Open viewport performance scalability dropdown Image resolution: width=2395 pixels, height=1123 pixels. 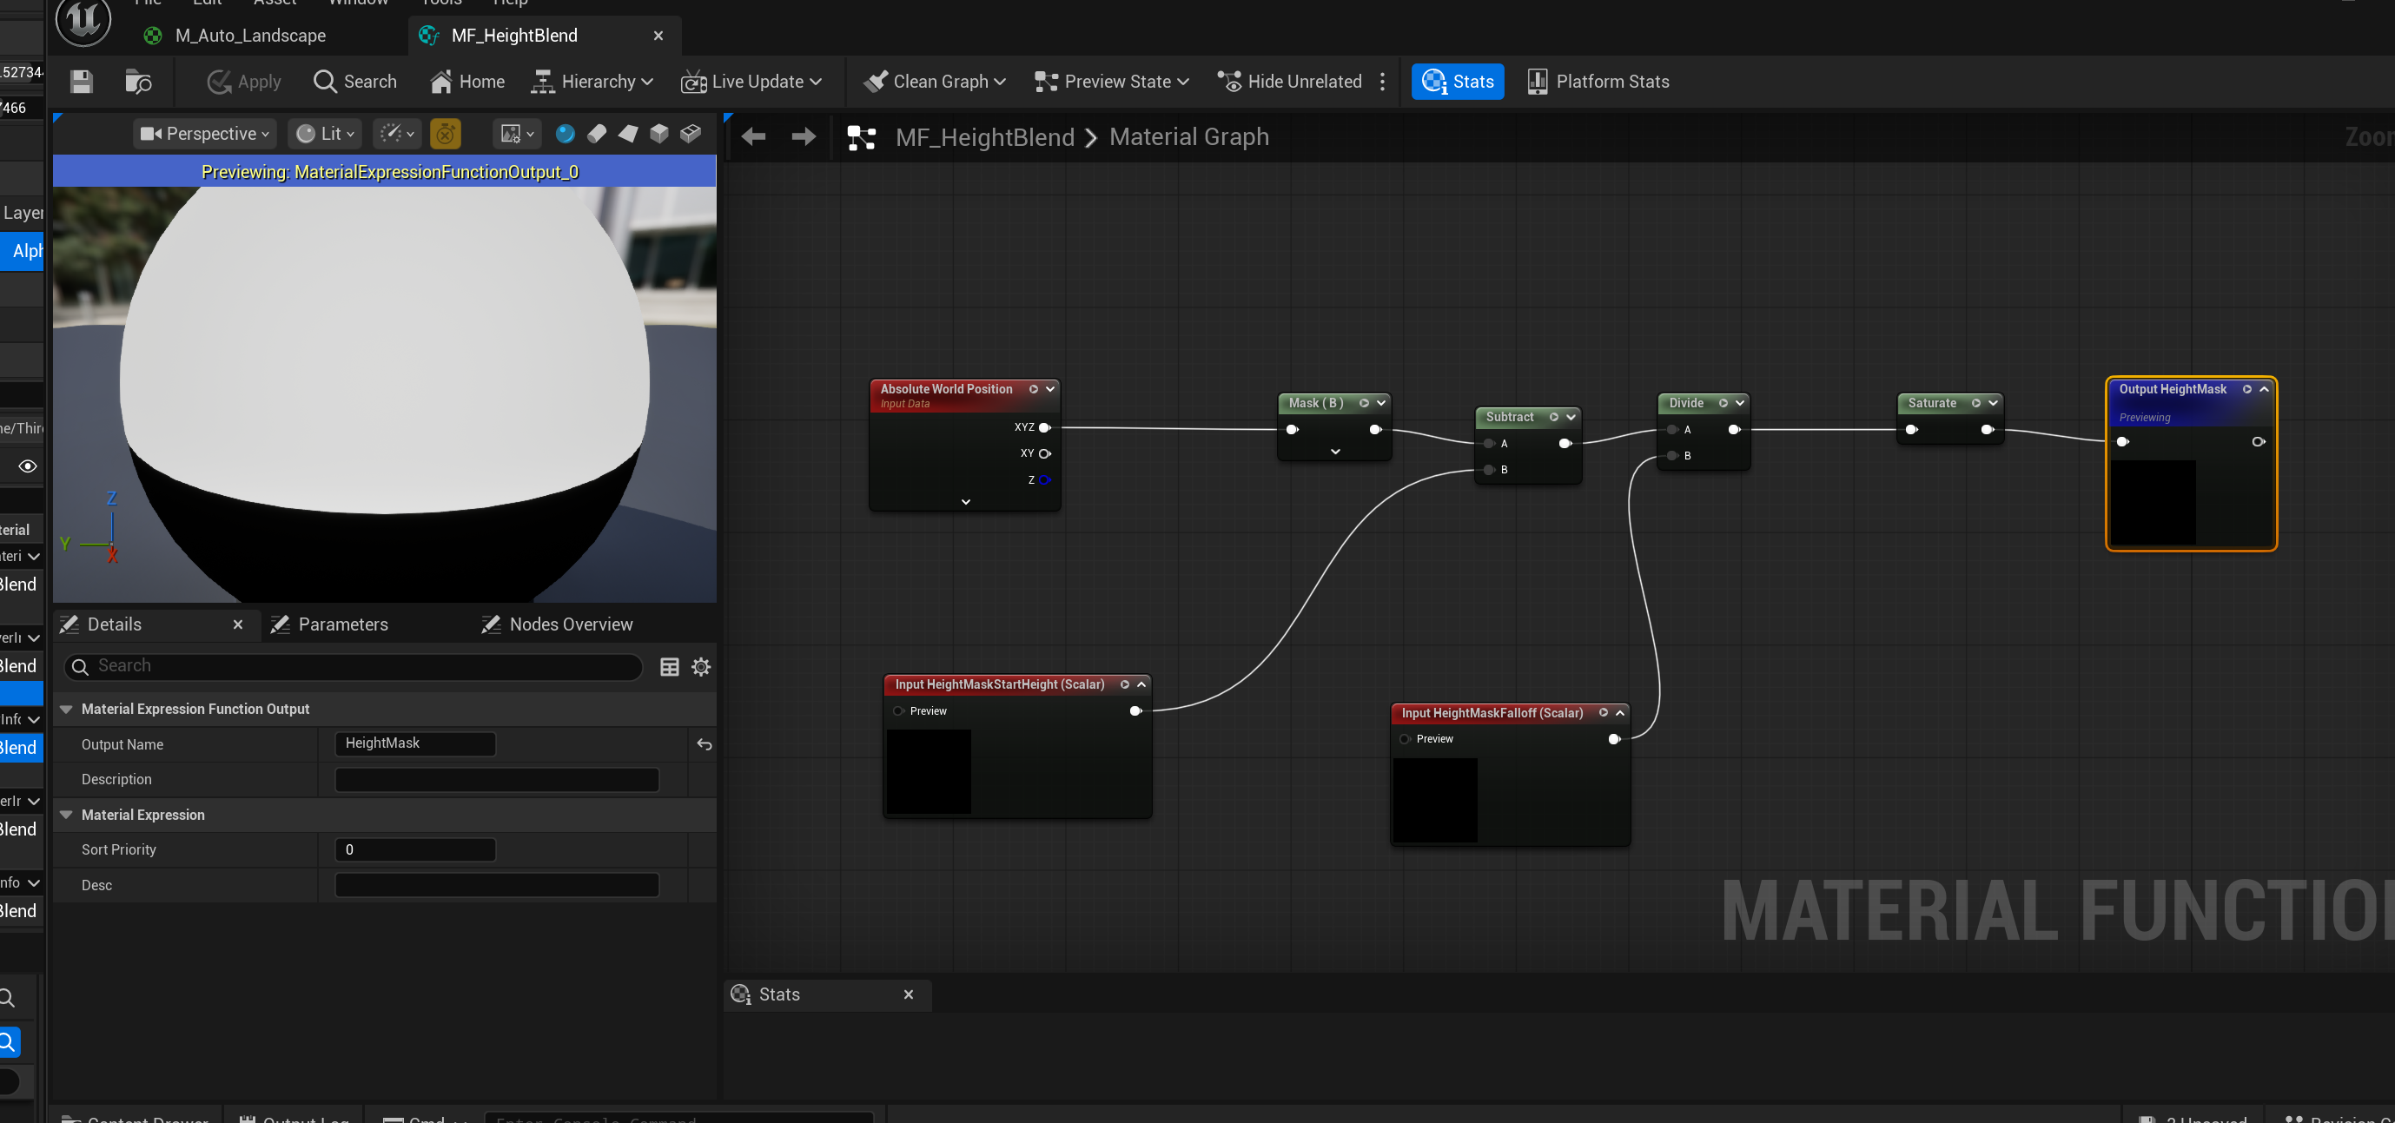(x=397, y=134)
